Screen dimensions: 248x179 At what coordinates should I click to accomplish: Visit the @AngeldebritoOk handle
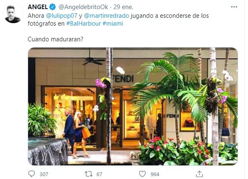(83, 7)
